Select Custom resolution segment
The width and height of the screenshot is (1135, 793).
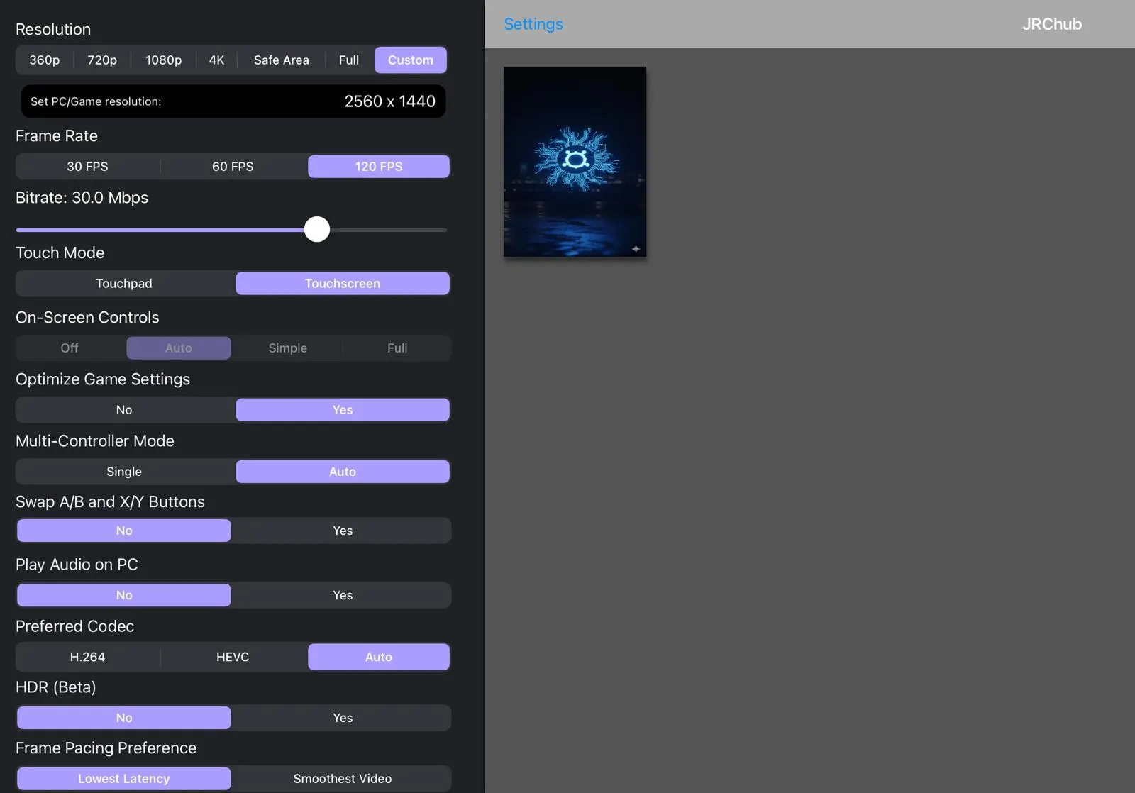click(411, 60)
